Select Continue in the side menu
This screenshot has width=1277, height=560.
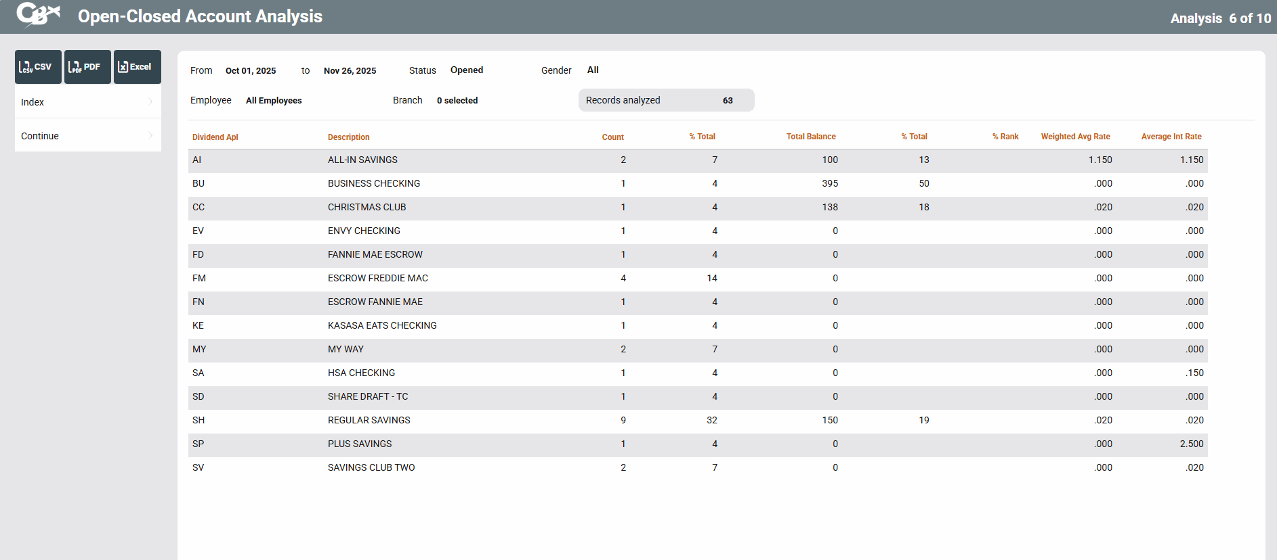40,136
